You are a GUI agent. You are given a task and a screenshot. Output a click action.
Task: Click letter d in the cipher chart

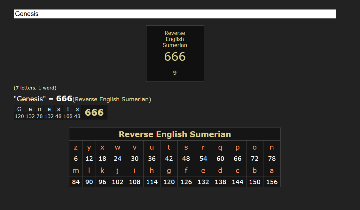[220, 170]
